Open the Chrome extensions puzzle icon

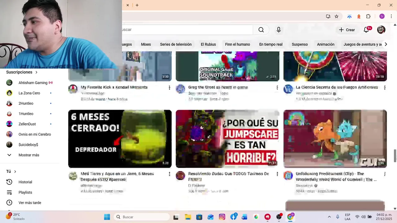pyautogui.click(x=368, y=16)
